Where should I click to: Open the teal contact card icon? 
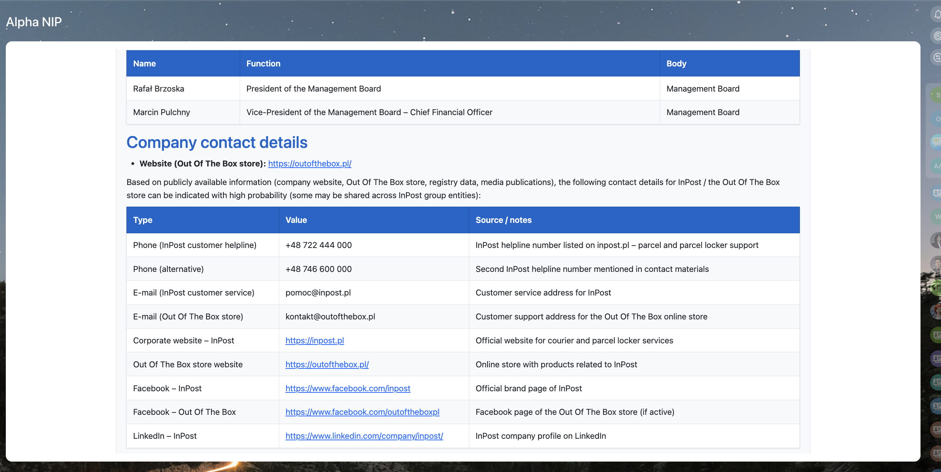[x=937, y=382]
